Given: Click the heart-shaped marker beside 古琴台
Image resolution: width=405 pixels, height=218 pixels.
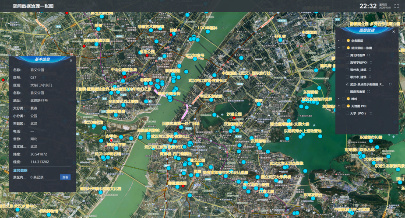Looking at the screenshot, I should click(111, 140).
